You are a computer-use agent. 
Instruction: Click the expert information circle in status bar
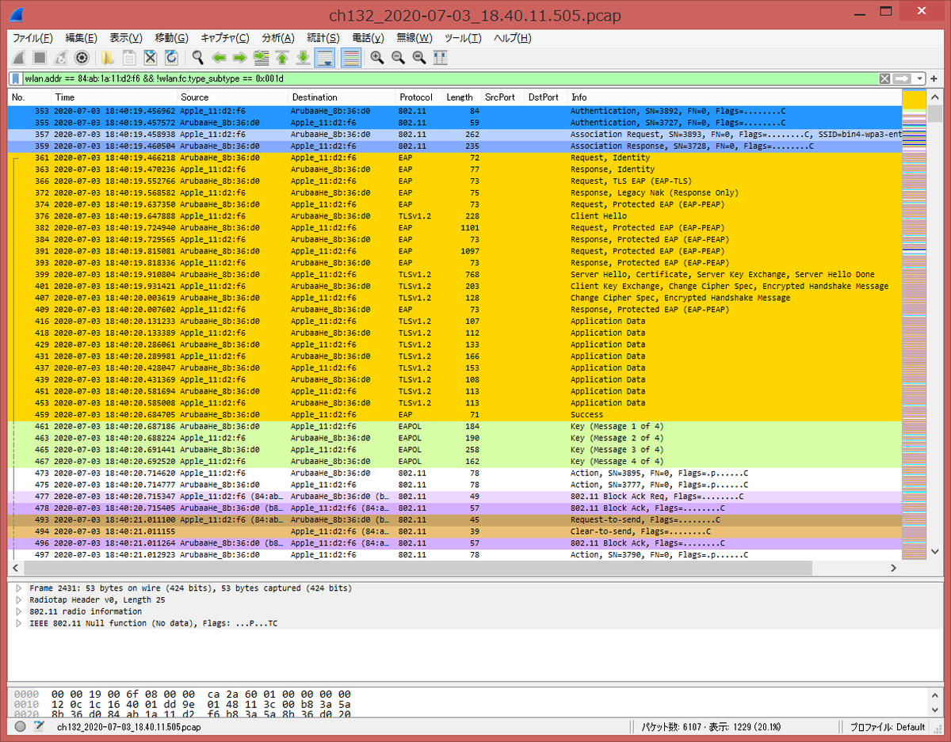tap(21, 726)
